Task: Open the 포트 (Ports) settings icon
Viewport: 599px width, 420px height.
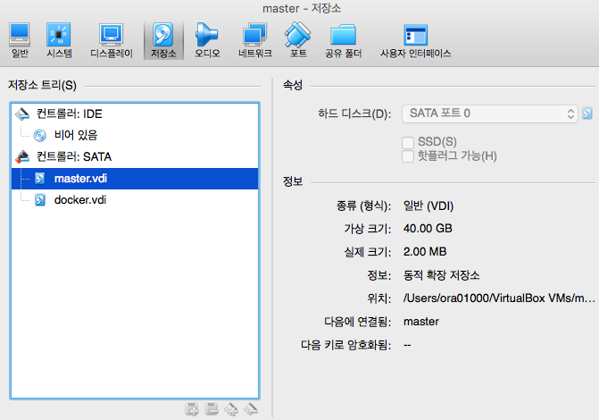Action: (298, 40)
